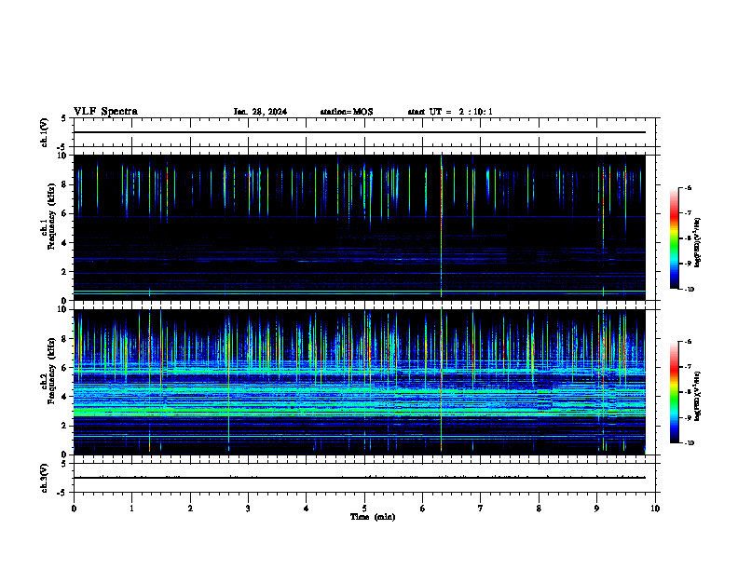738x570 pixels.
Task: Click the "2" frequency tick on ch.2 spectrogram
Action: click(x=64, y=426)
